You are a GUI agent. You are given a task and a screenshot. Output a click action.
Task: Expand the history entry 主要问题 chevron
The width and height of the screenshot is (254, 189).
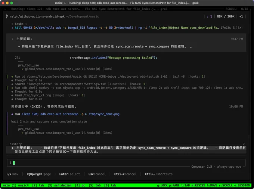[12, 148]
